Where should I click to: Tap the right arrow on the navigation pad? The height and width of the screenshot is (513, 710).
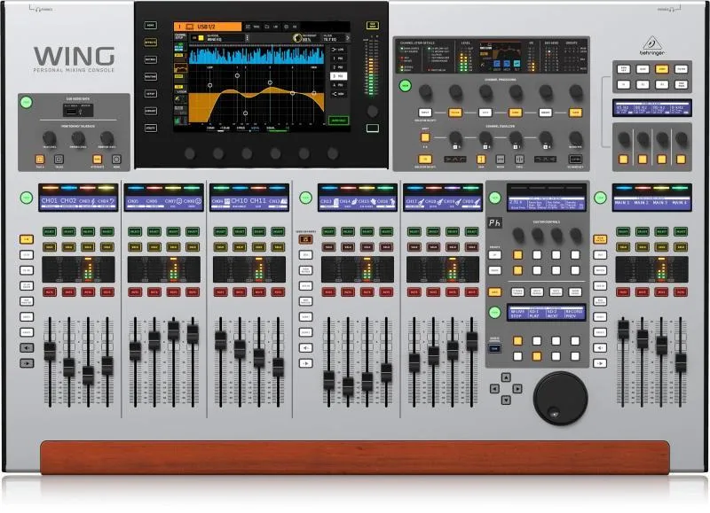[517, 389]
